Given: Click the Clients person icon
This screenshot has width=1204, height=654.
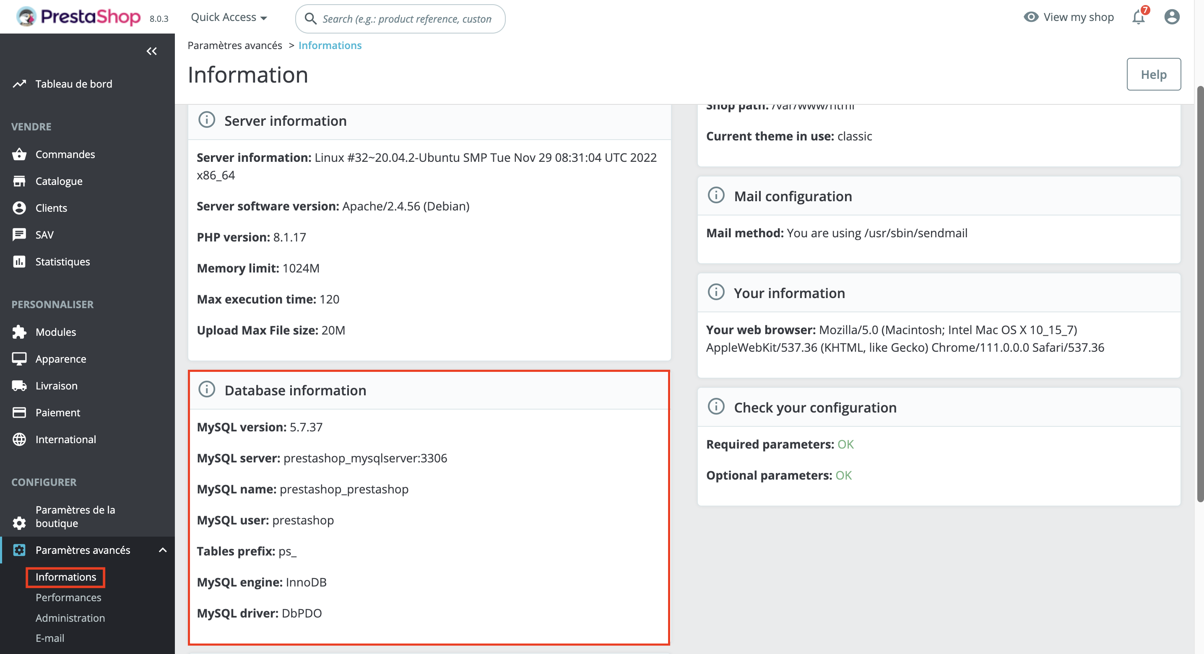Looking at the screenshot, I should pos(19,208).
